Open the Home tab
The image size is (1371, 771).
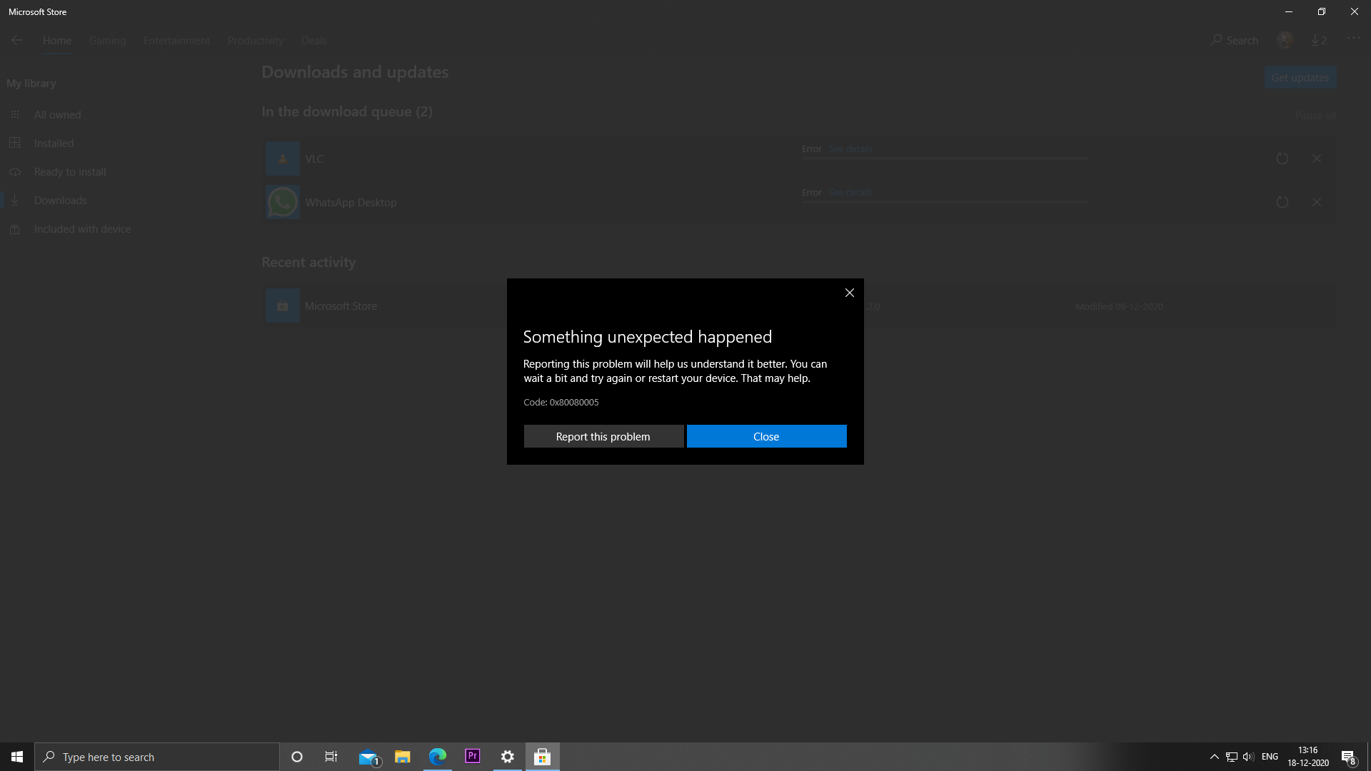57,40
